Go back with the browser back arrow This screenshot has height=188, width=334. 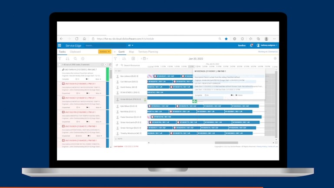pyautogui.click(x=62, y=39)
